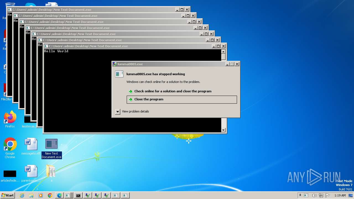This screenshot has height=199, width=354.
Task: Select the folder named a on desktop
Action: coord(51,174)
